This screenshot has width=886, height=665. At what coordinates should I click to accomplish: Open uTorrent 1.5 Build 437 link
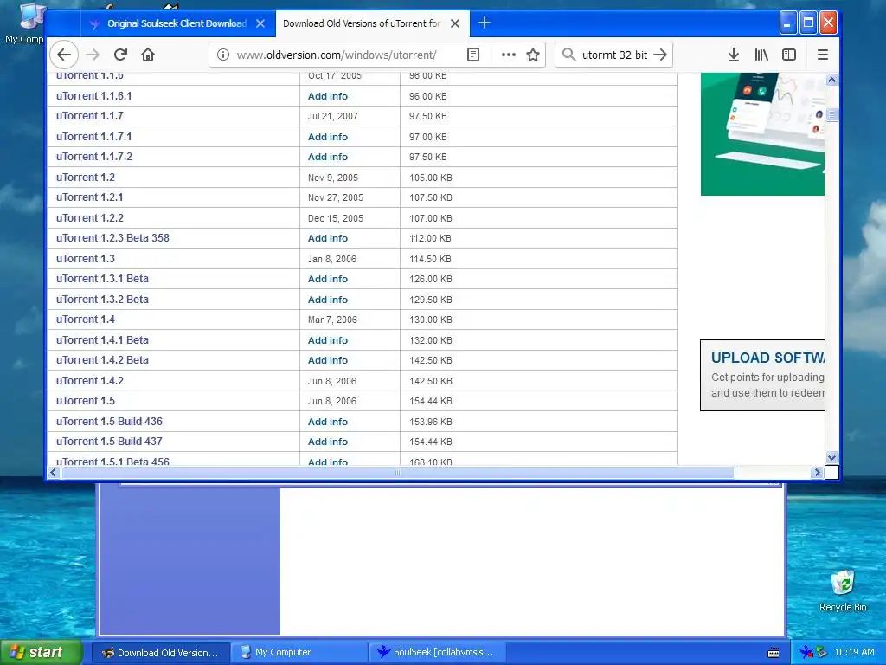point(109,442)
